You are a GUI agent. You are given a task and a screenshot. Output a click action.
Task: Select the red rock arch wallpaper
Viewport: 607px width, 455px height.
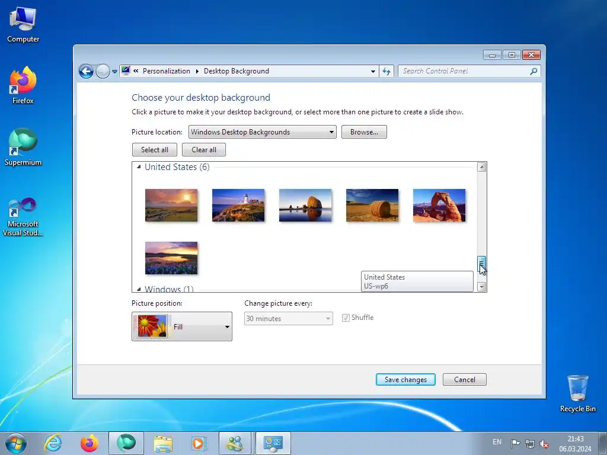click(x=439, y=206)
